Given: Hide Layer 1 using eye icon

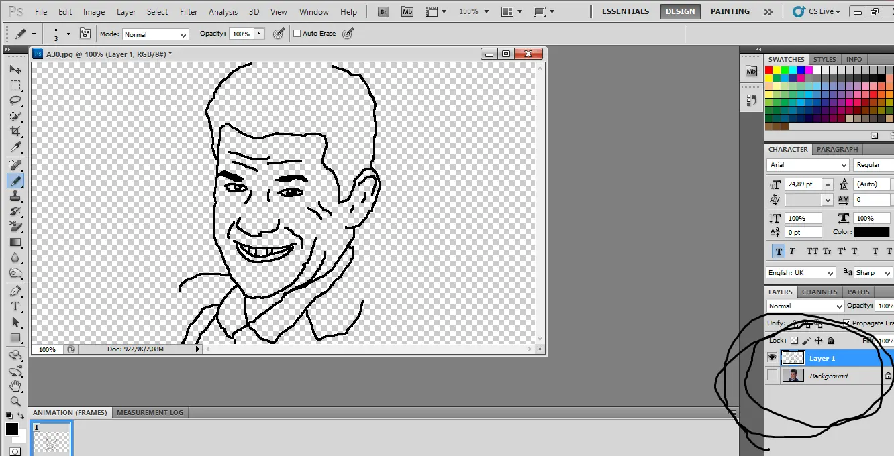Looking at the screenshot, I should click(x=773, y=358).
